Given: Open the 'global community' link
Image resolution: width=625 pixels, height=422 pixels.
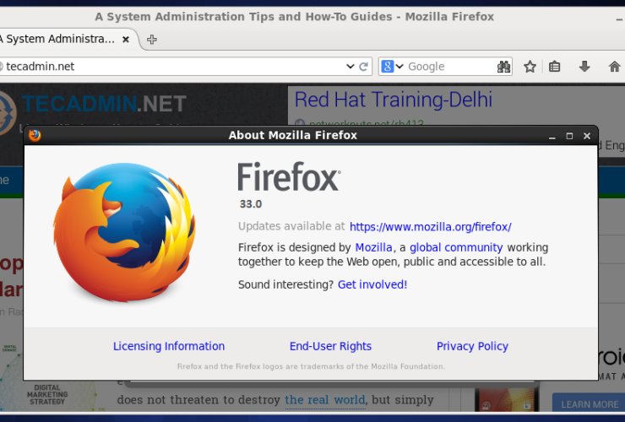Looking at the screenshot, I should (456, 247).
